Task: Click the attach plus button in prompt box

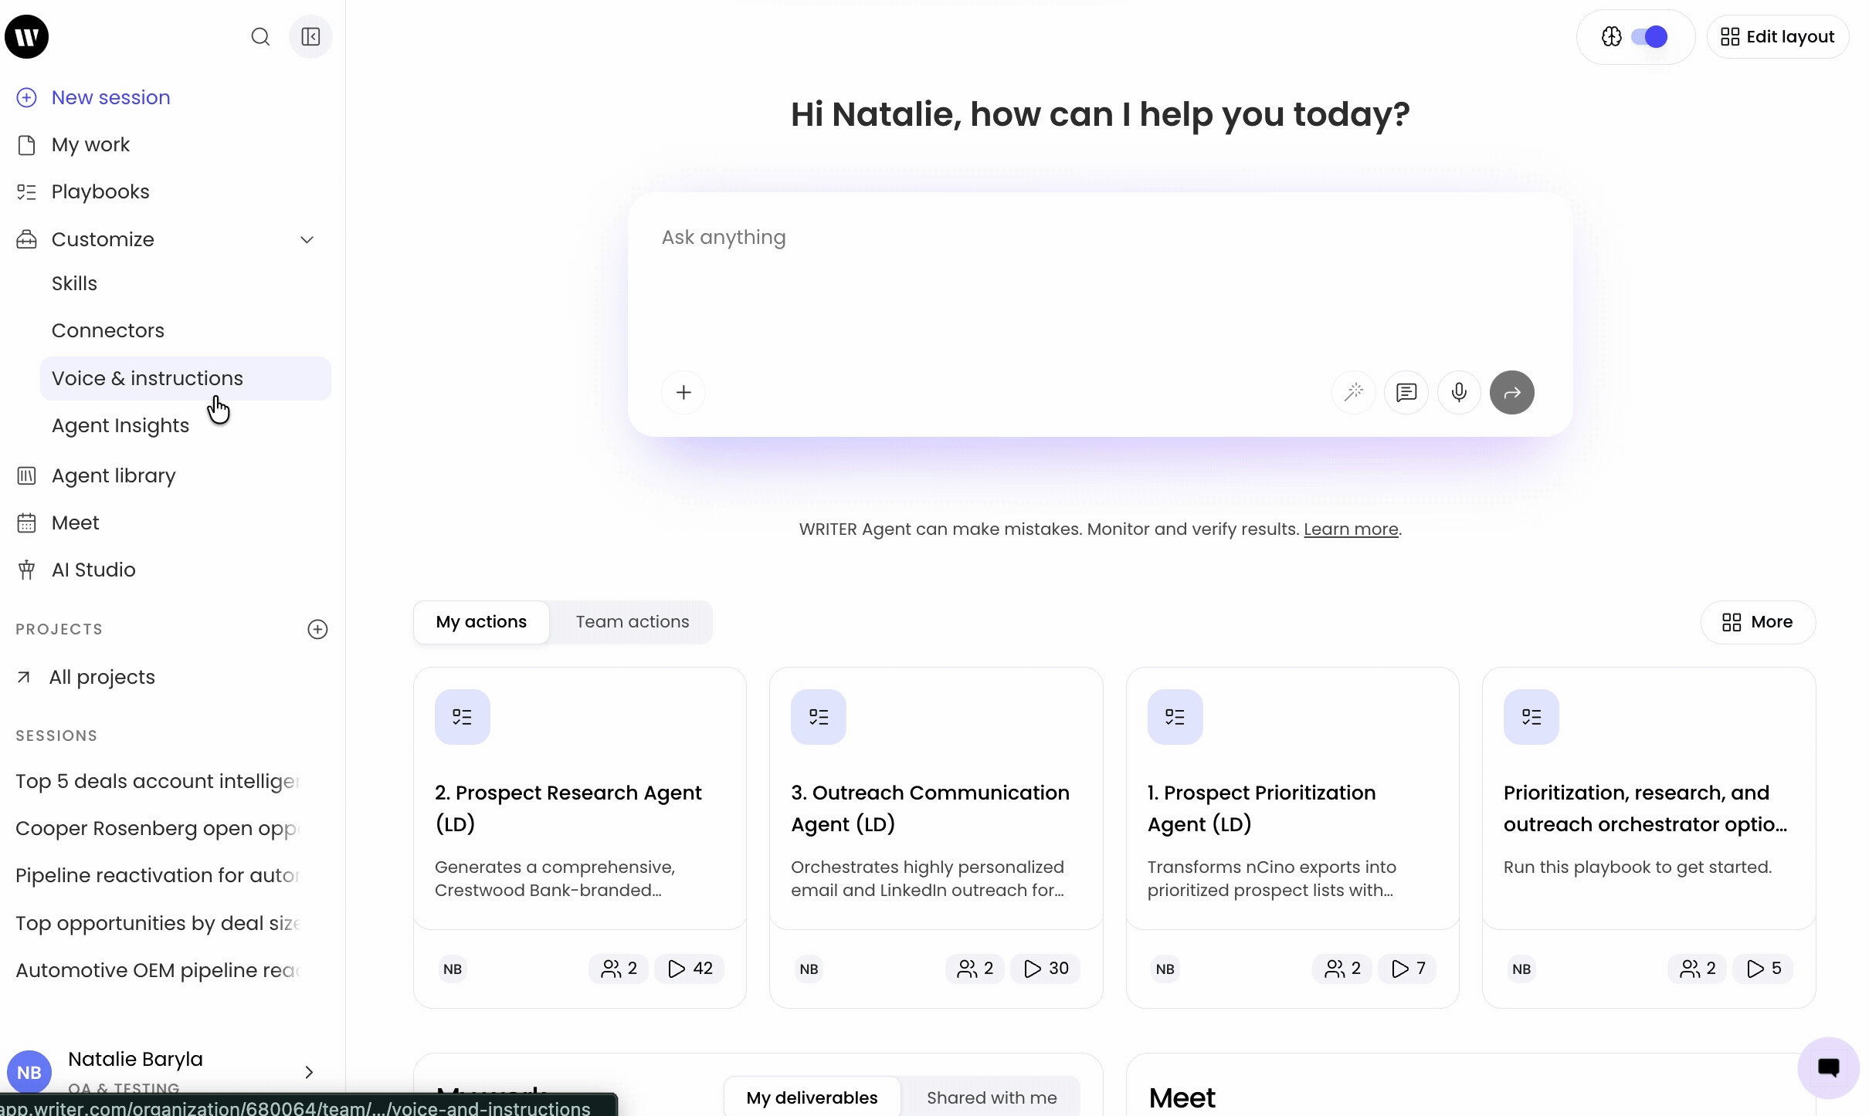Action: 683,392
